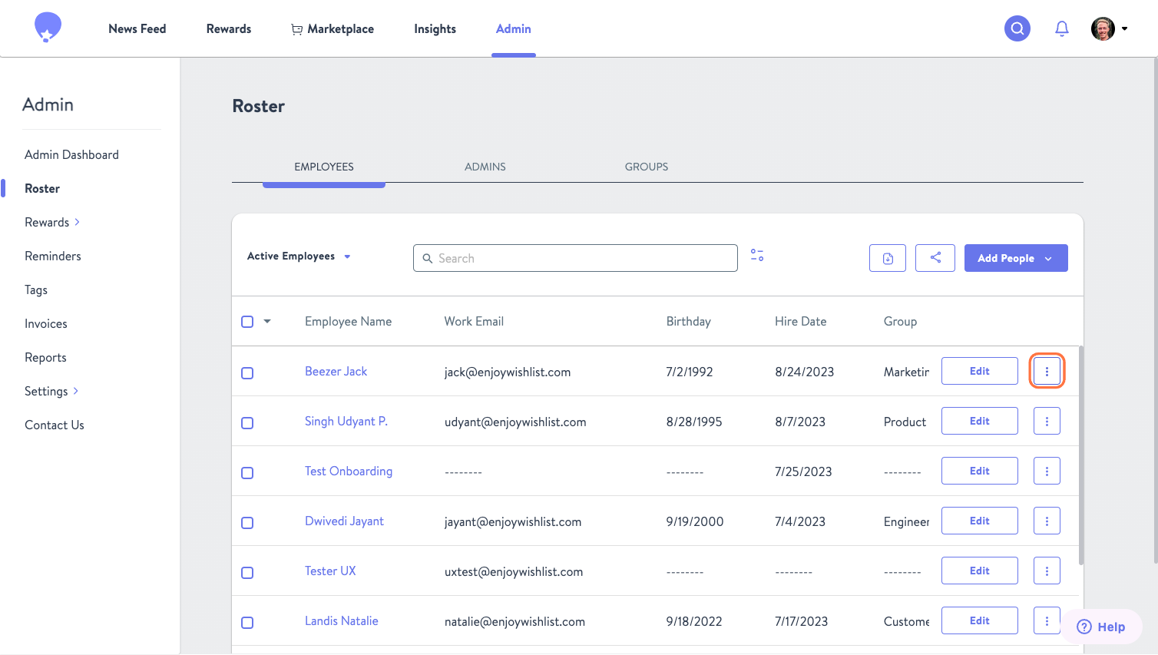Open Reports in sidebar
The width and height of the screenshot is (1158, 655).
(45, 357)
